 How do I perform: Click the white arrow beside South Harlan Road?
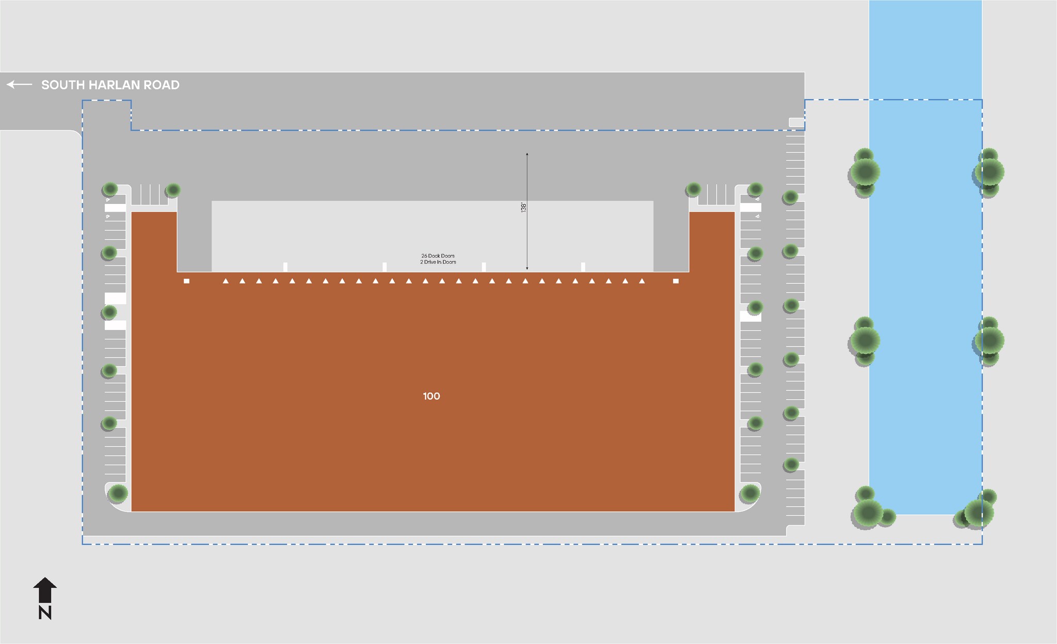[x=19, y=84]
